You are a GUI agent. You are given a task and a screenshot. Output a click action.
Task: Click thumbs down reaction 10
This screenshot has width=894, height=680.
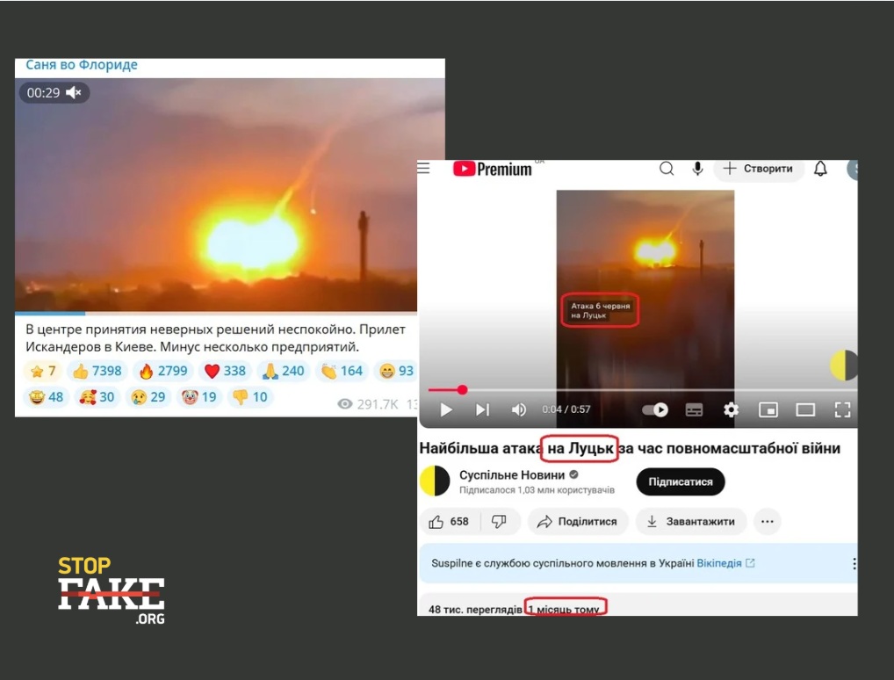pyautogui.click(x=250, y=397)
